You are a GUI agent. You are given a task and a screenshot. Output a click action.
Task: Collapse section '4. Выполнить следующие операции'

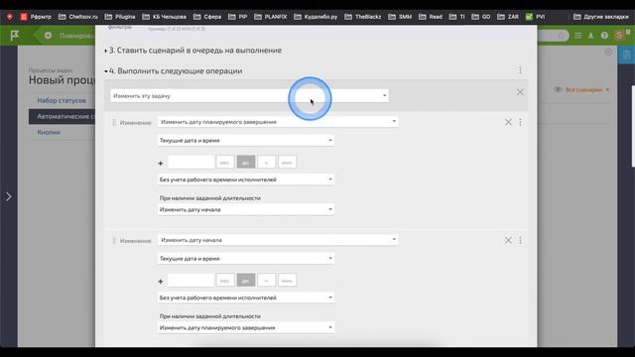click(x=174, y=70)
